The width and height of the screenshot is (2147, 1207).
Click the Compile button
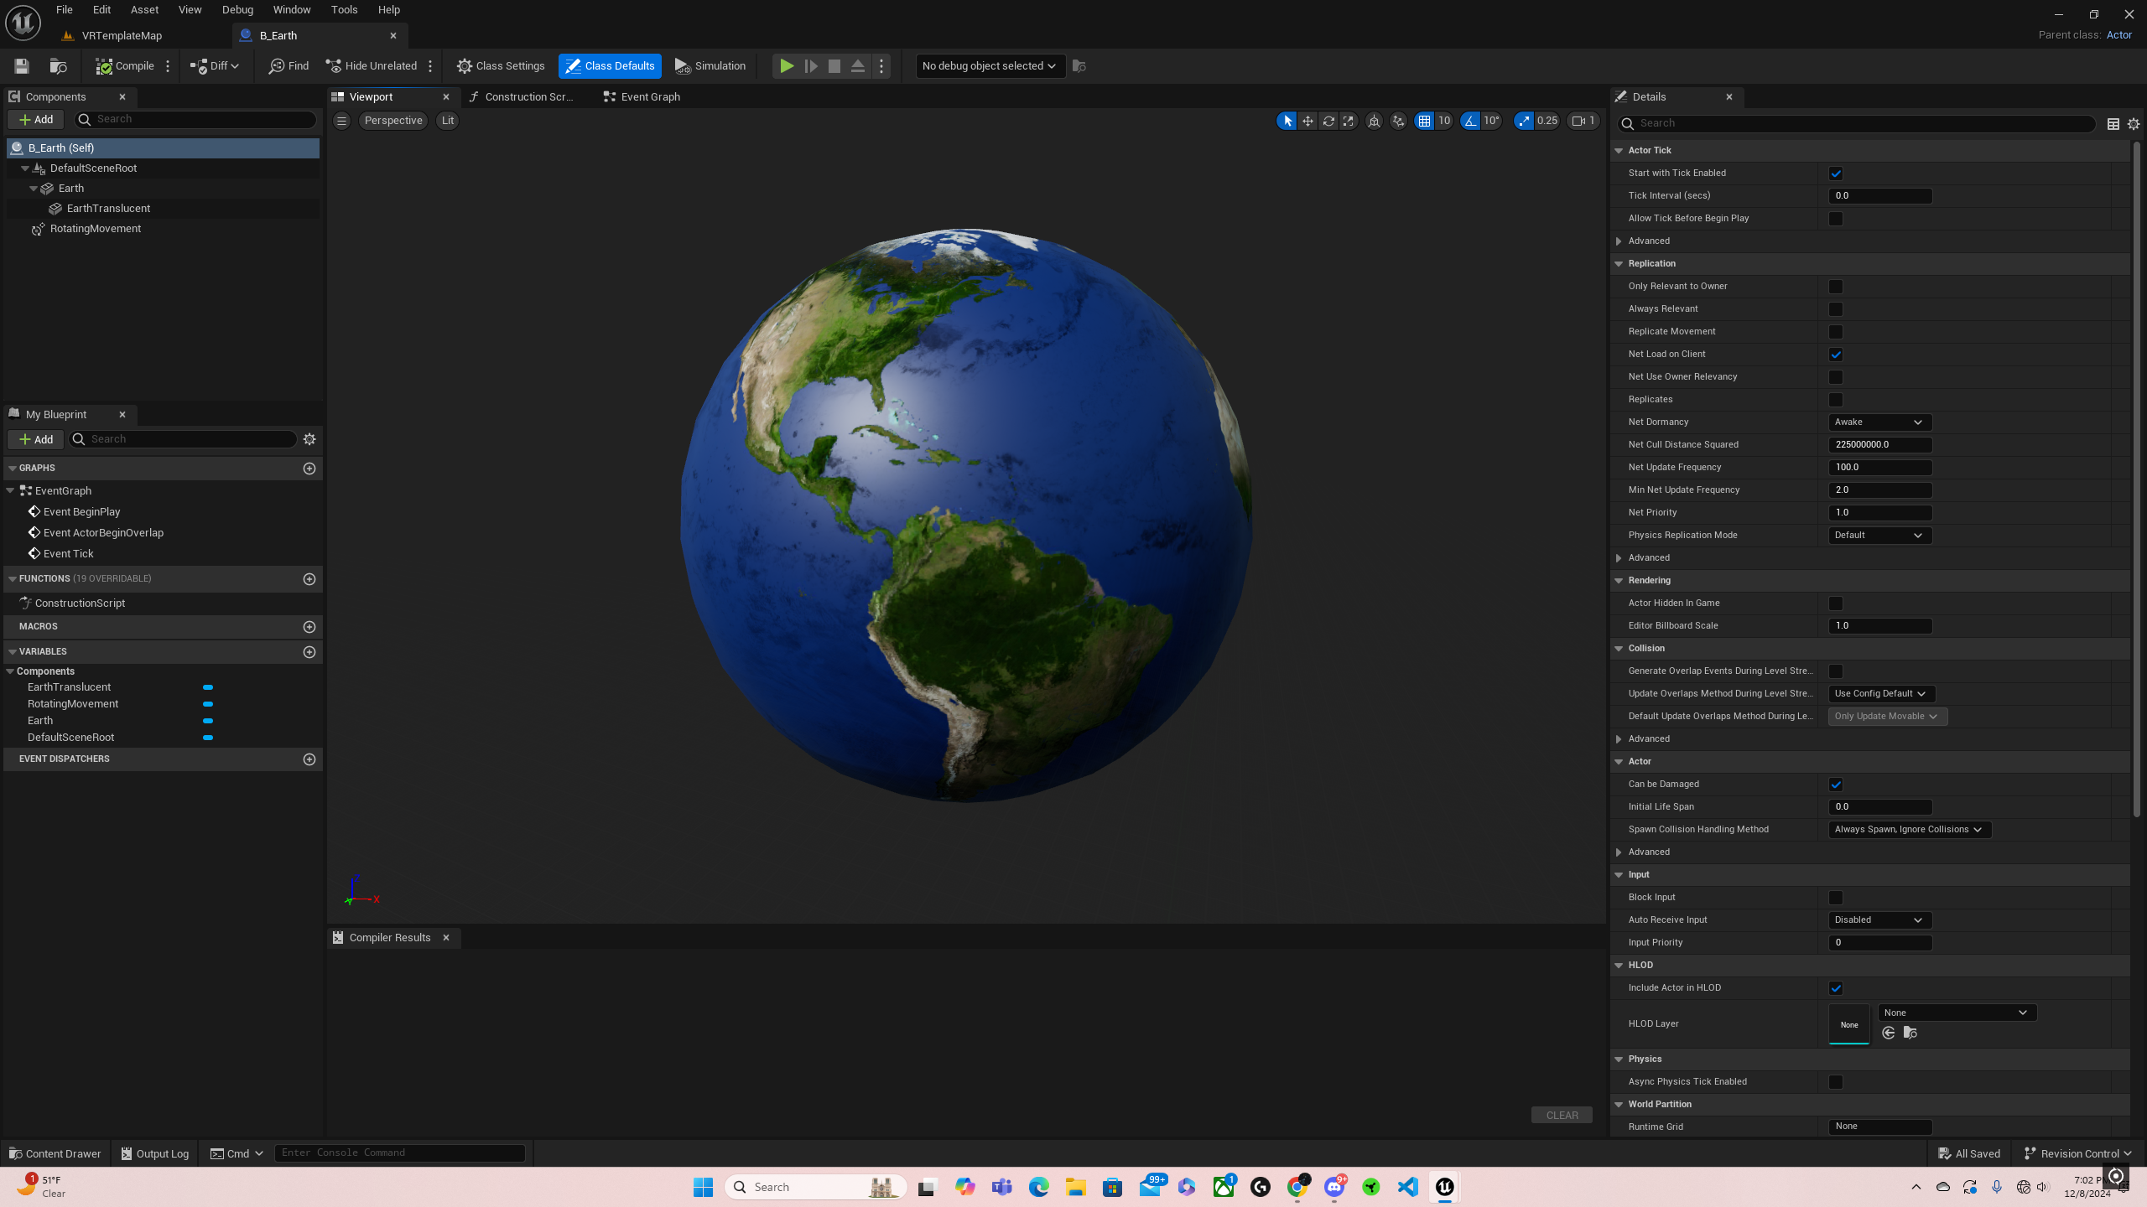point(125,65)
